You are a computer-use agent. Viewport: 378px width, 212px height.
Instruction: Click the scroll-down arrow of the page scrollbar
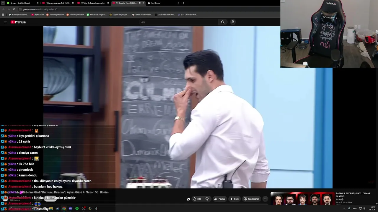click(x=377, y=203)
